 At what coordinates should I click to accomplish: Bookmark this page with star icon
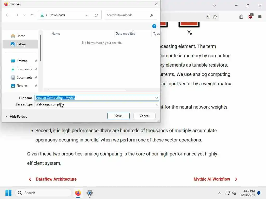point(215,17)
